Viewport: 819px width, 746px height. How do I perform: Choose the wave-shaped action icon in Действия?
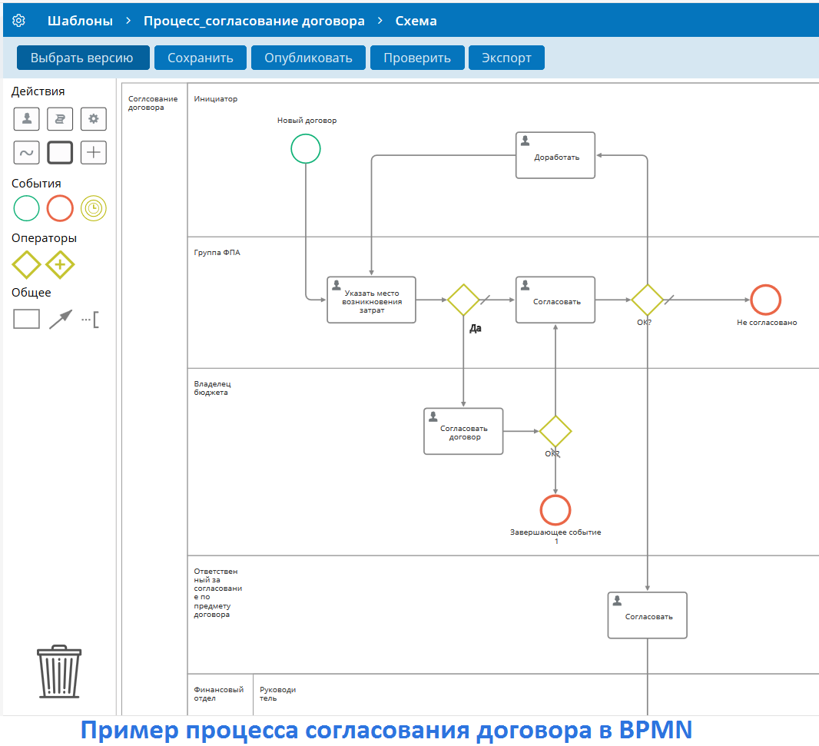coord(26,151)
